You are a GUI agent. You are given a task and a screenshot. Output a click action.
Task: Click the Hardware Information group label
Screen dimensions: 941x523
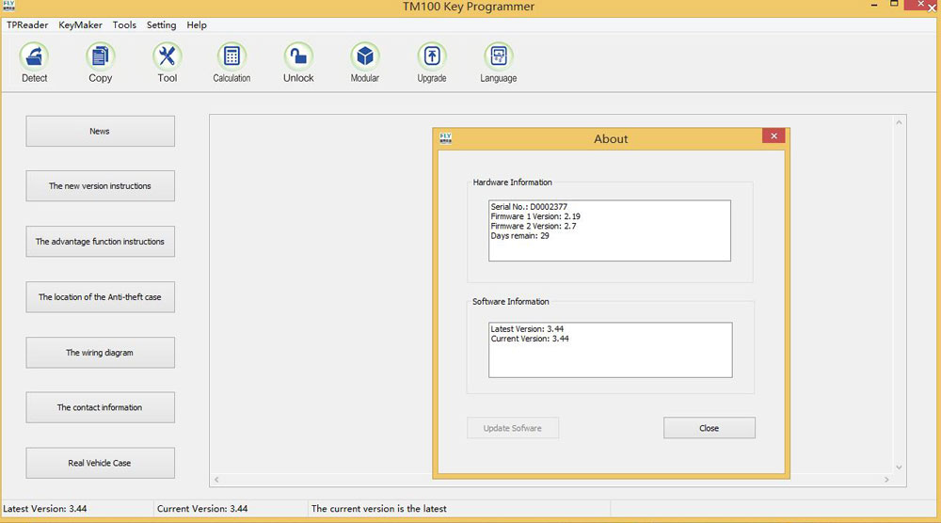click(x=513, y=182)
